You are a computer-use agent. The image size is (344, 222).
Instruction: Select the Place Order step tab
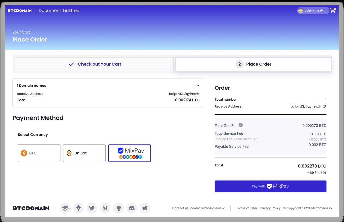[x=253, y=64]
